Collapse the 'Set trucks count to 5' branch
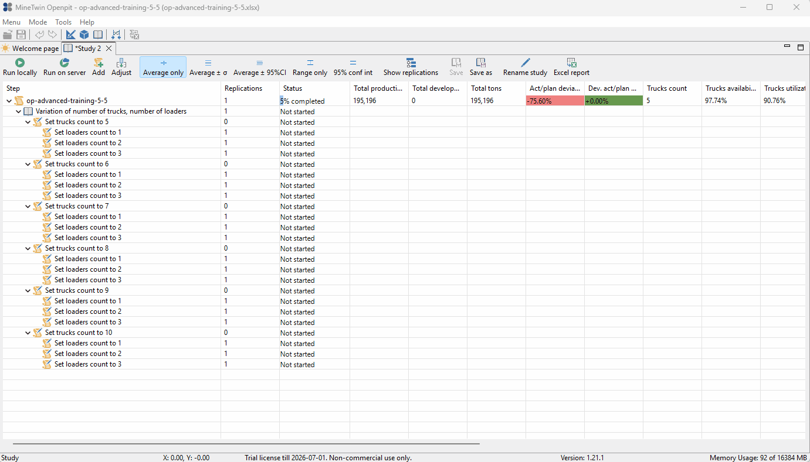 (28, 122)
